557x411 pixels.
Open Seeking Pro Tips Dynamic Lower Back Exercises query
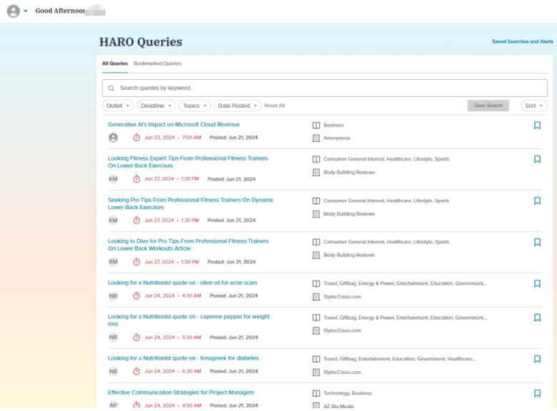(191, 204)
